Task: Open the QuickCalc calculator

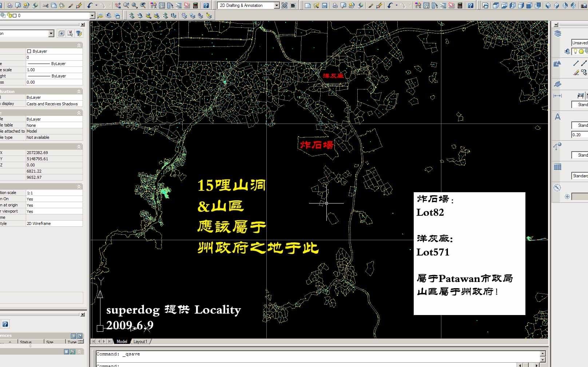Action: click(195, 5)
